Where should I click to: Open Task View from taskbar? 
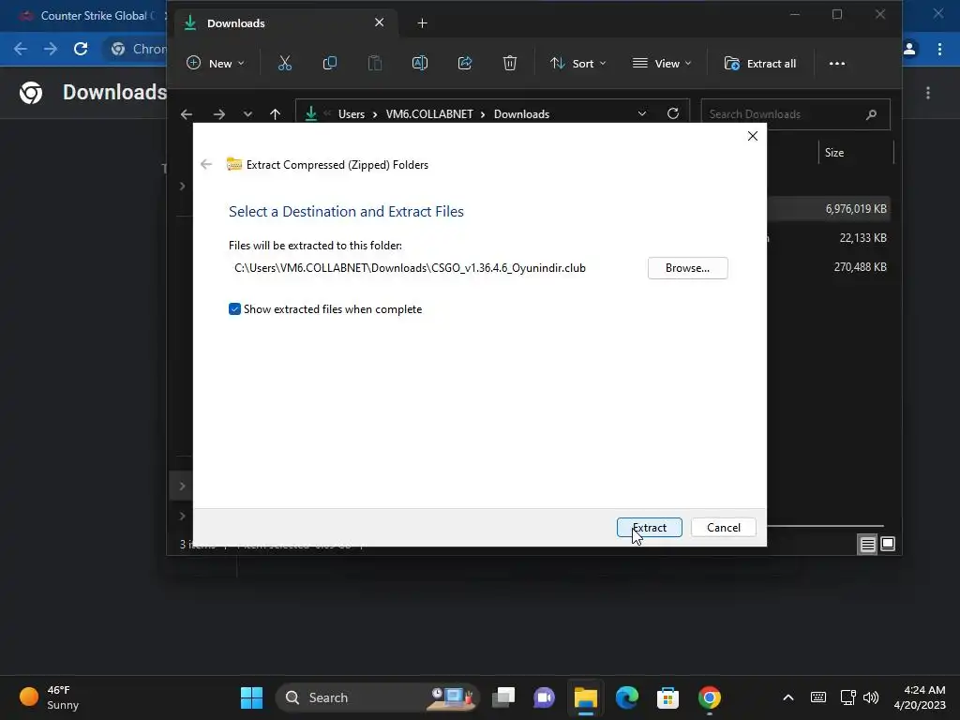[x=503, y=697]
